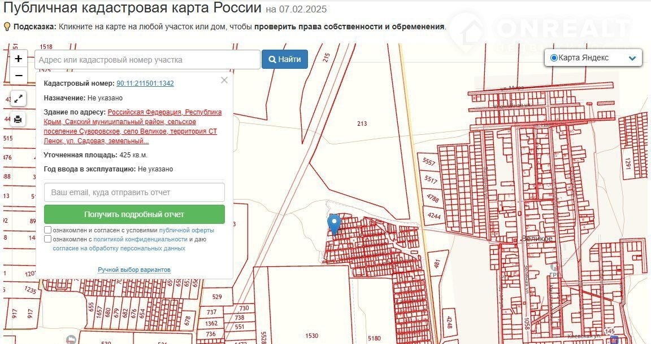Click Получить подробный отчет button
Image resolution: width=651 pixels, height=344 pixels.
(x=134, y=214)
